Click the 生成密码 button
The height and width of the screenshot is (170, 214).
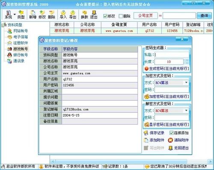click(167, 69)
